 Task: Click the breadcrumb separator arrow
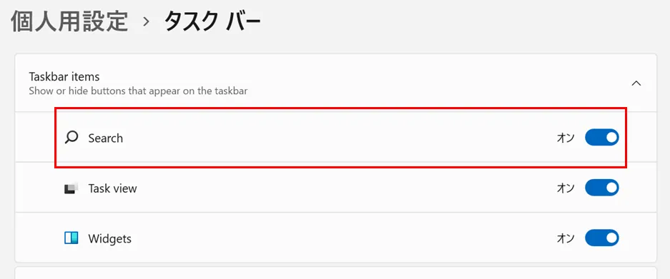click(147, 22)
